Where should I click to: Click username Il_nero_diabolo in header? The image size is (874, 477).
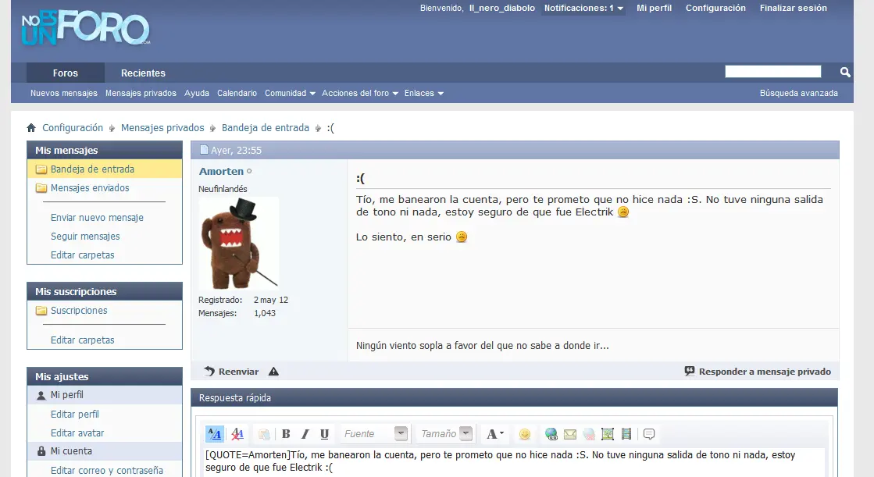tap(502, 9)
